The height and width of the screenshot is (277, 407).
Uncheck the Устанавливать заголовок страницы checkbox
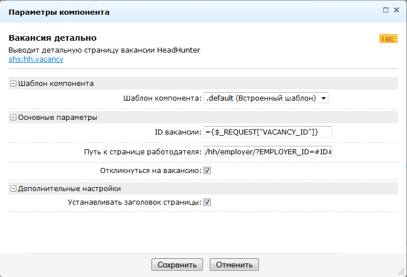(207, 202)
